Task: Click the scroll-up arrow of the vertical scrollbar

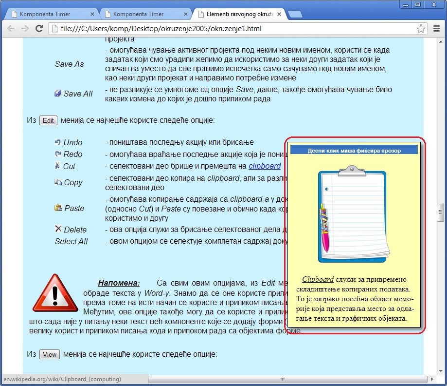Action: (x=440, y=42)
